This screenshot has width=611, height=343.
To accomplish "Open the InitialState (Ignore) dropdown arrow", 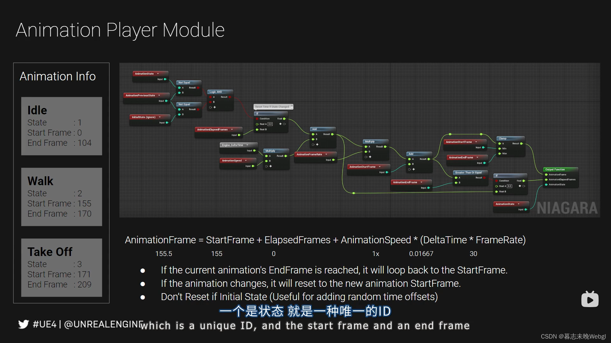I will click(x=160, y=117).
